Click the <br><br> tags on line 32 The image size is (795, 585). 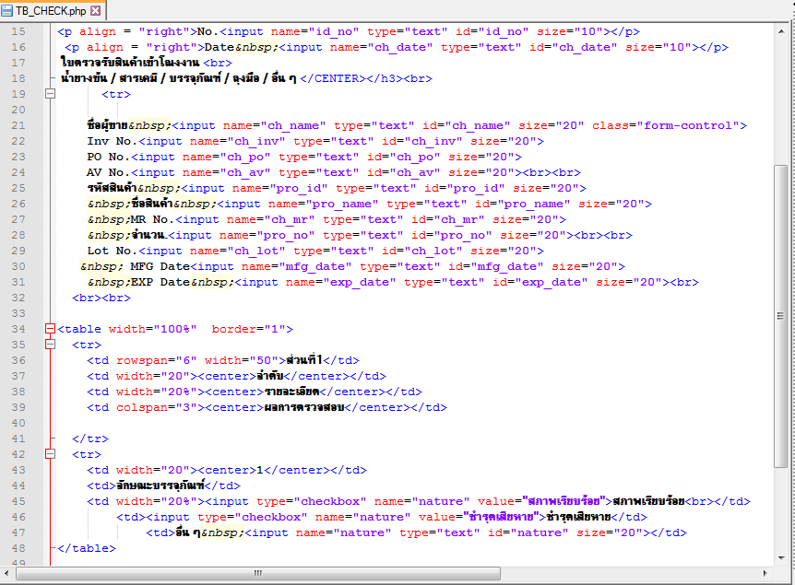click(x=101, y=298)
